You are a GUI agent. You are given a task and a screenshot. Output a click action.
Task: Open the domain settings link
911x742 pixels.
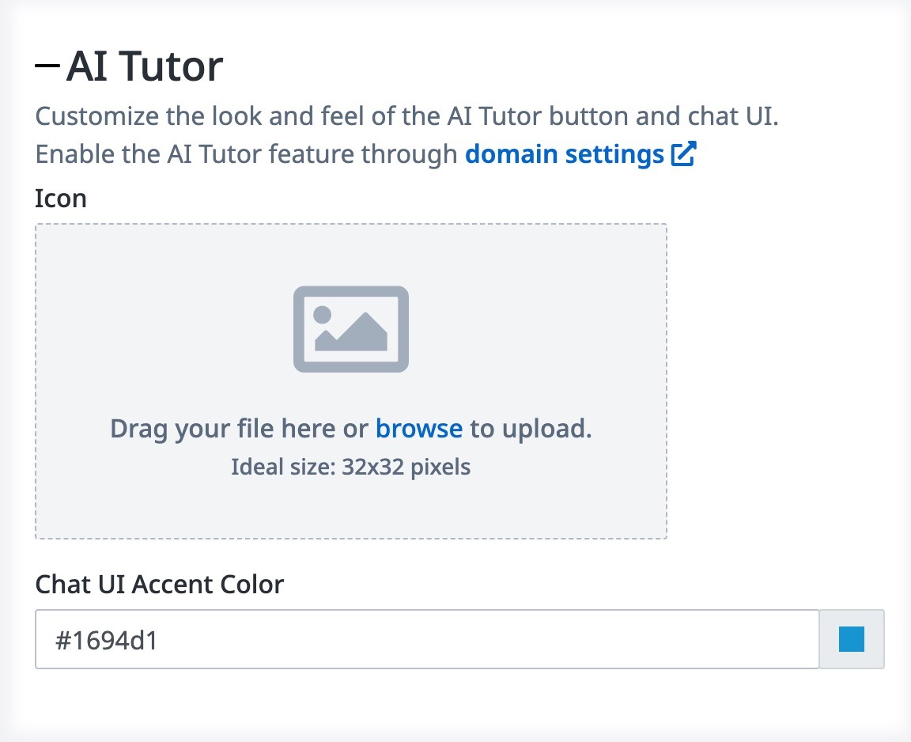[564, 153]
